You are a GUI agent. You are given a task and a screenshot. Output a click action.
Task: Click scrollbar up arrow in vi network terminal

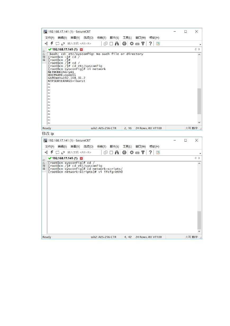tap(199, 54)
